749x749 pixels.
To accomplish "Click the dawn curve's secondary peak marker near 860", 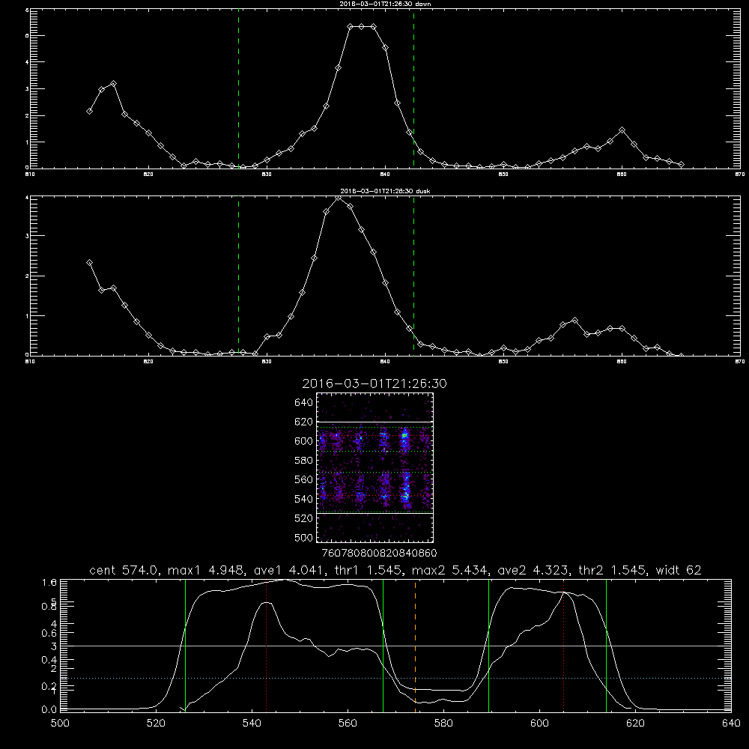I will pos(622,130).
